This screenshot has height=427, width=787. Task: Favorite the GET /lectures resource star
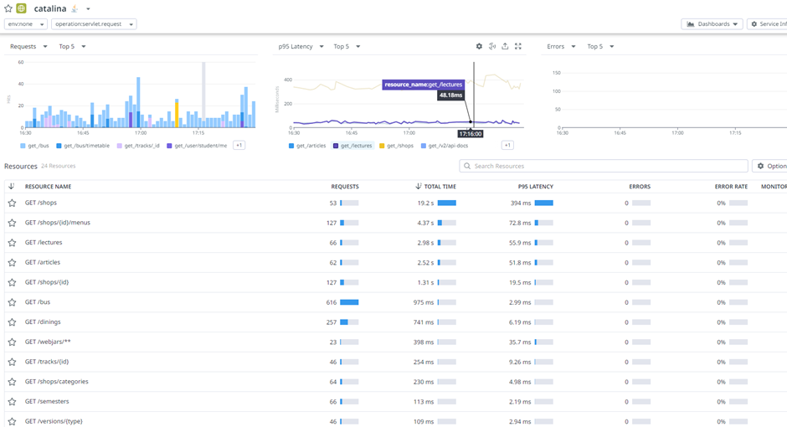[12, 243]
